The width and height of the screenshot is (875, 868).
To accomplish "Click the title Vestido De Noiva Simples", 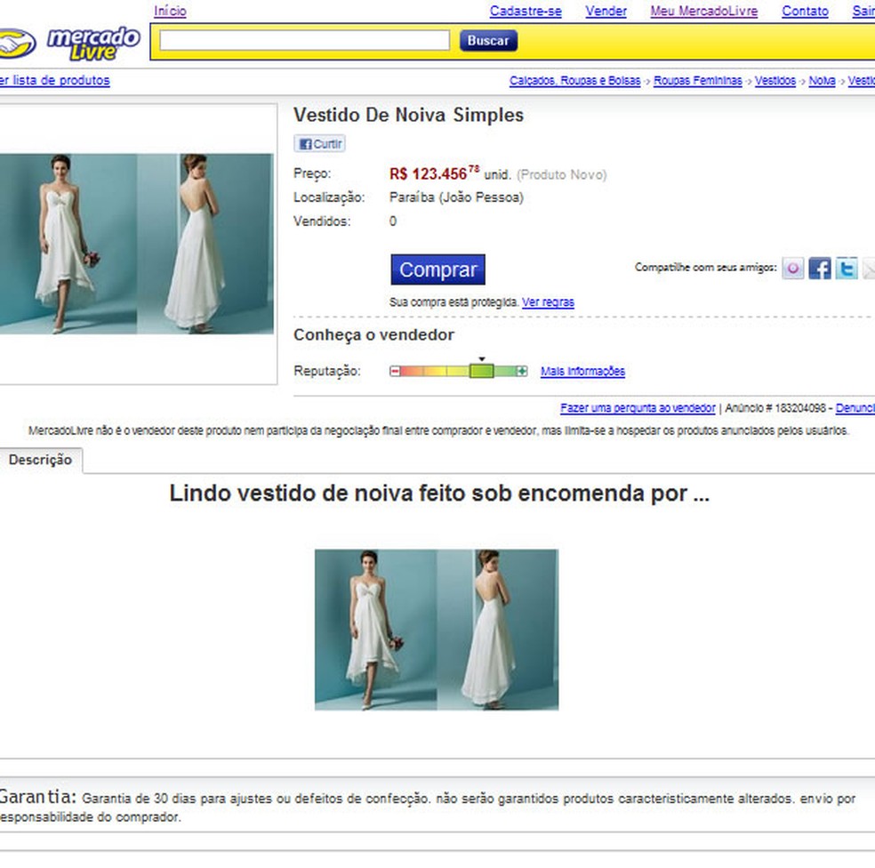I will click(x=408, y=115).
